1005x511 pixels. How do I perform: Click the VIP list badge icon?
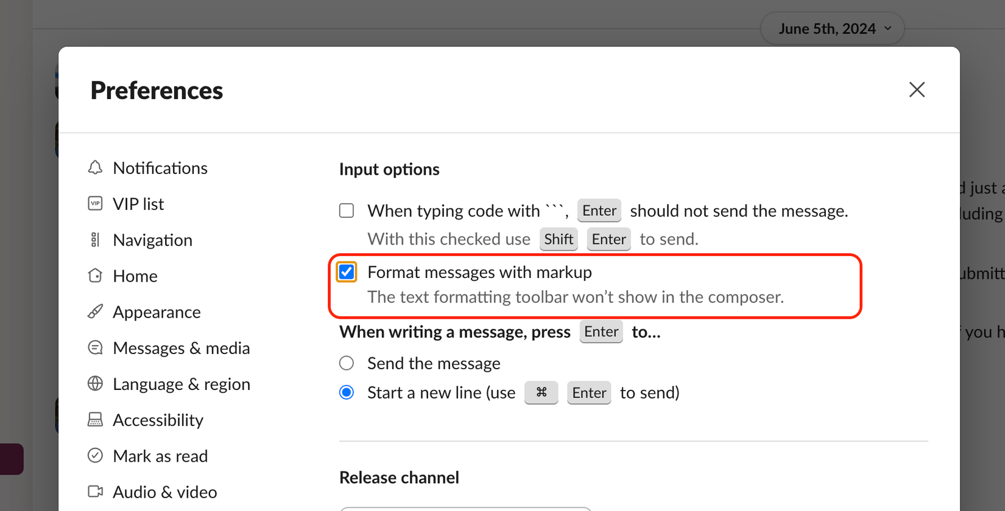95,204
